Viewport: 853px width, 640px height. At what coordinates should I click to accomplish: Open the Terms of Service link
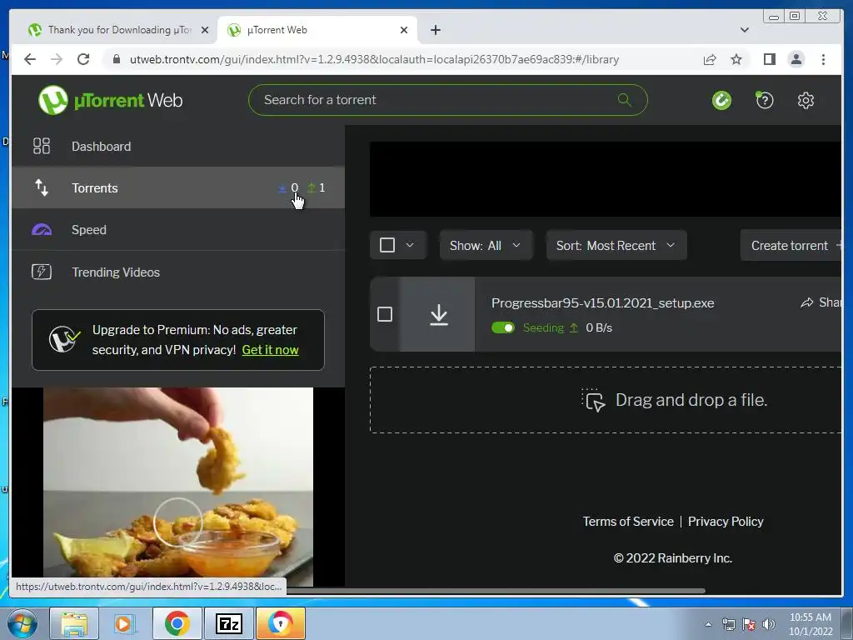coord(628,522)
